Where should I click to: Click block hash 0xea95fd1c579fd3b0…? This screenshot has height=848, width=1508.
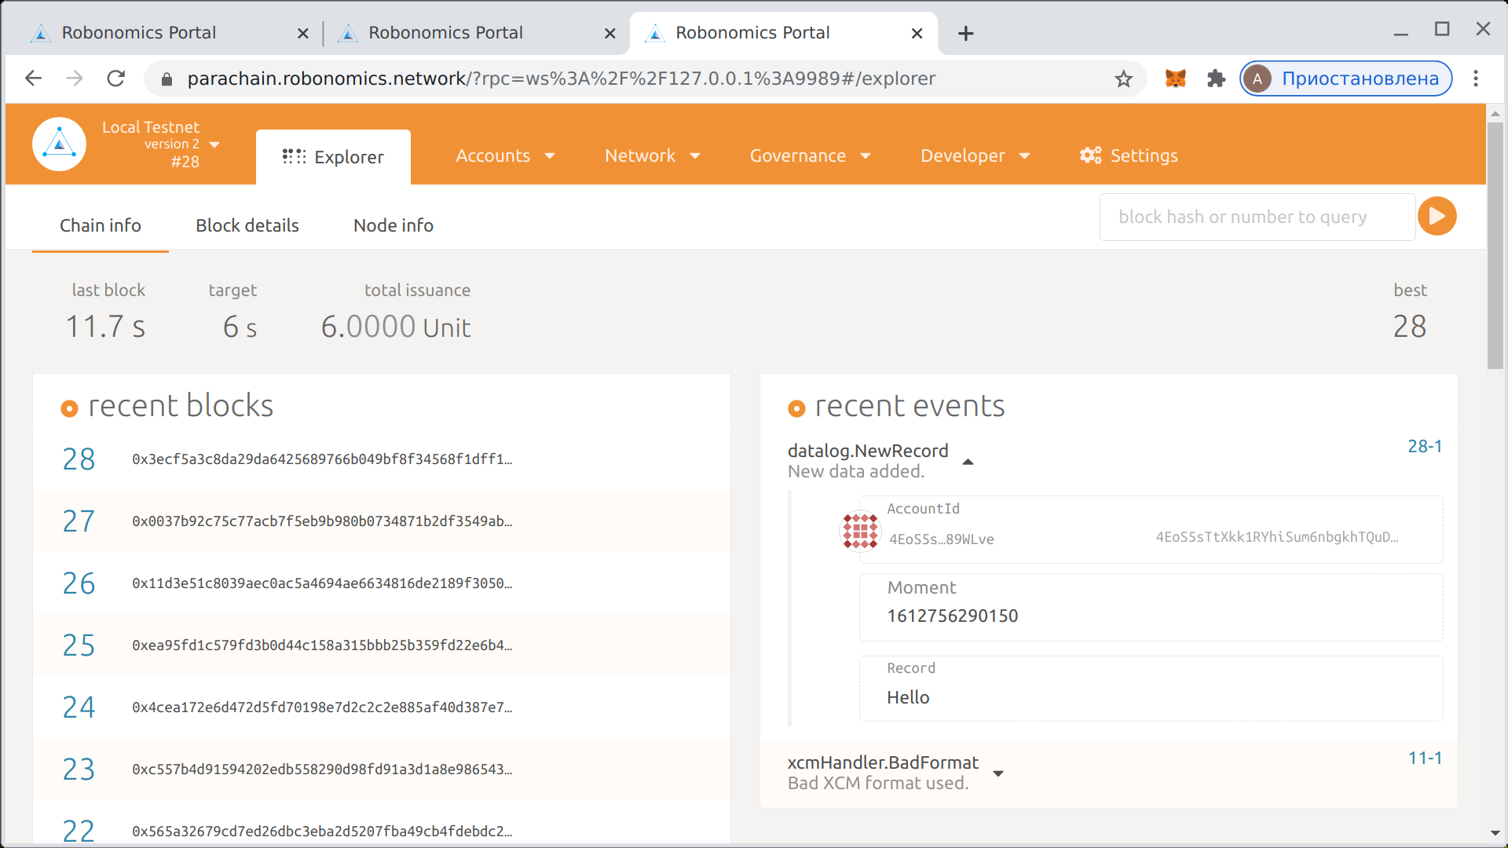tap(322, 645)
